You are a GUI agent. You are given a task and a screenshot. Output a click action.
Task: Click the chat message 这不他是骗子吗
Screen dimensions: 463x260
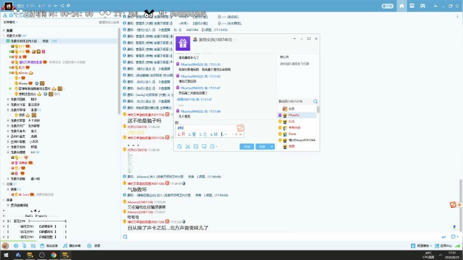(145, 121)
